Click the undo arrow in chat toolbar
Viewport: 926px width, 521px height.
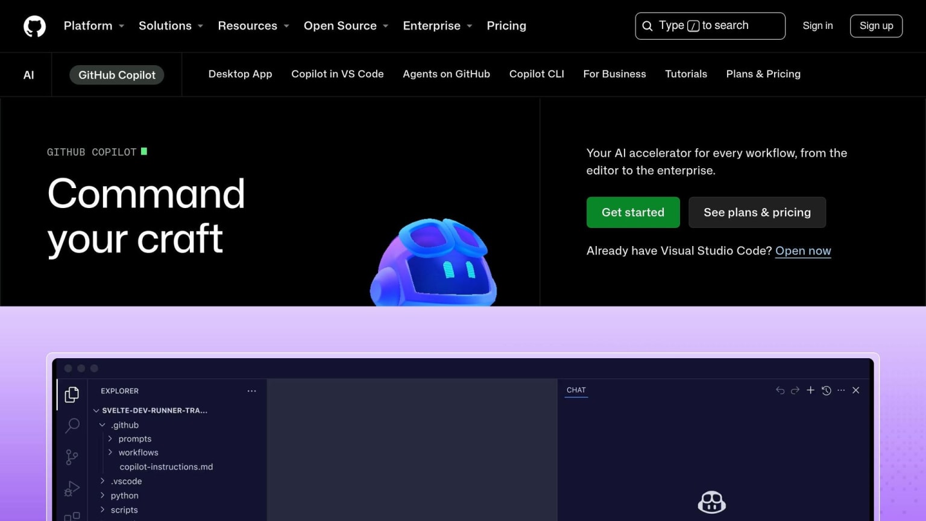[780, 390]
